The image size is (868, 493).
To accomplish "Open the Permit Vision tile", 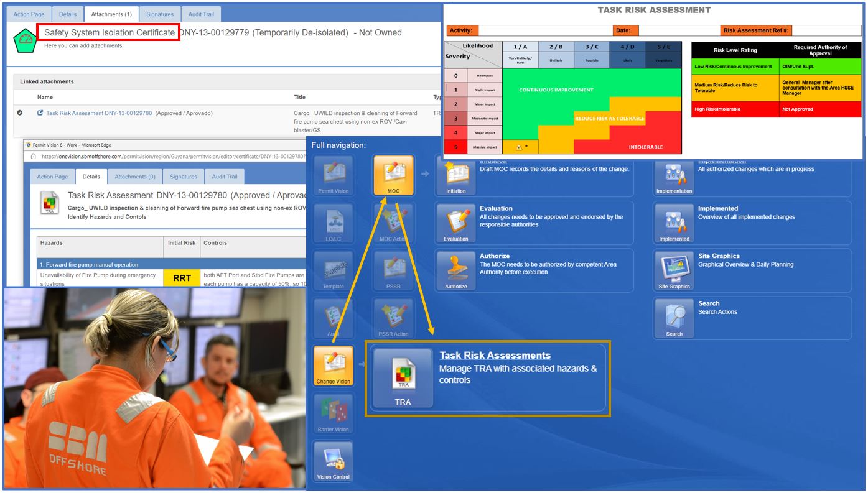I will [x=334, y=176].
